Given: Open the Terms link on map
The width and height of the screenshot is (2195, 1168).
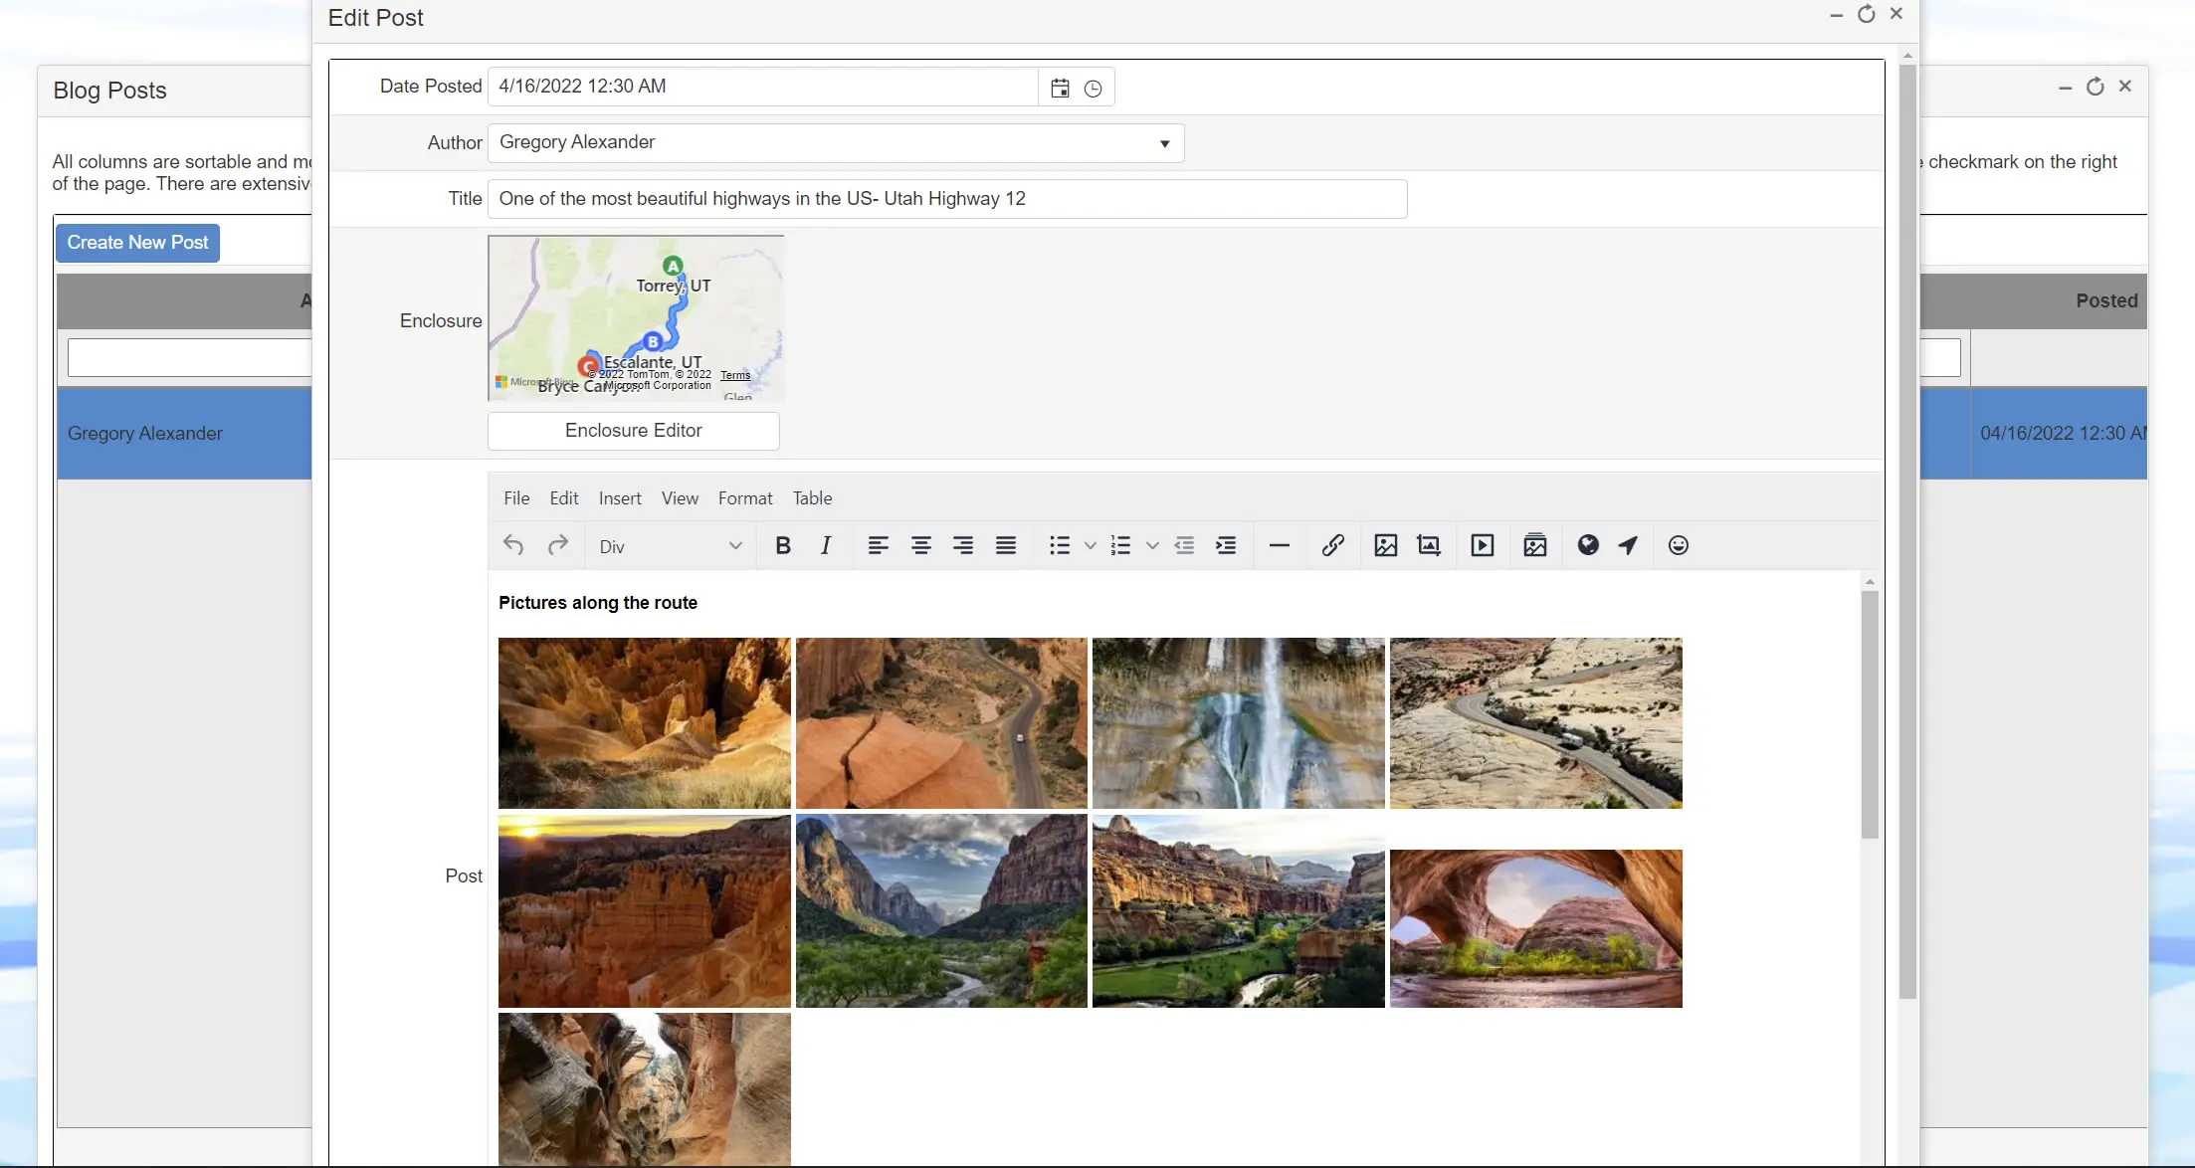Looking at the screenshot, I should 735,375.
